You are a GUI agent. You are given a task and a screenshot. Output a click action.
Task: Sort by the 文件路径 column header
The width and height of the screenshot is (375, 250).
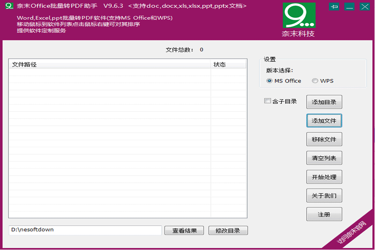coord(109,64)
